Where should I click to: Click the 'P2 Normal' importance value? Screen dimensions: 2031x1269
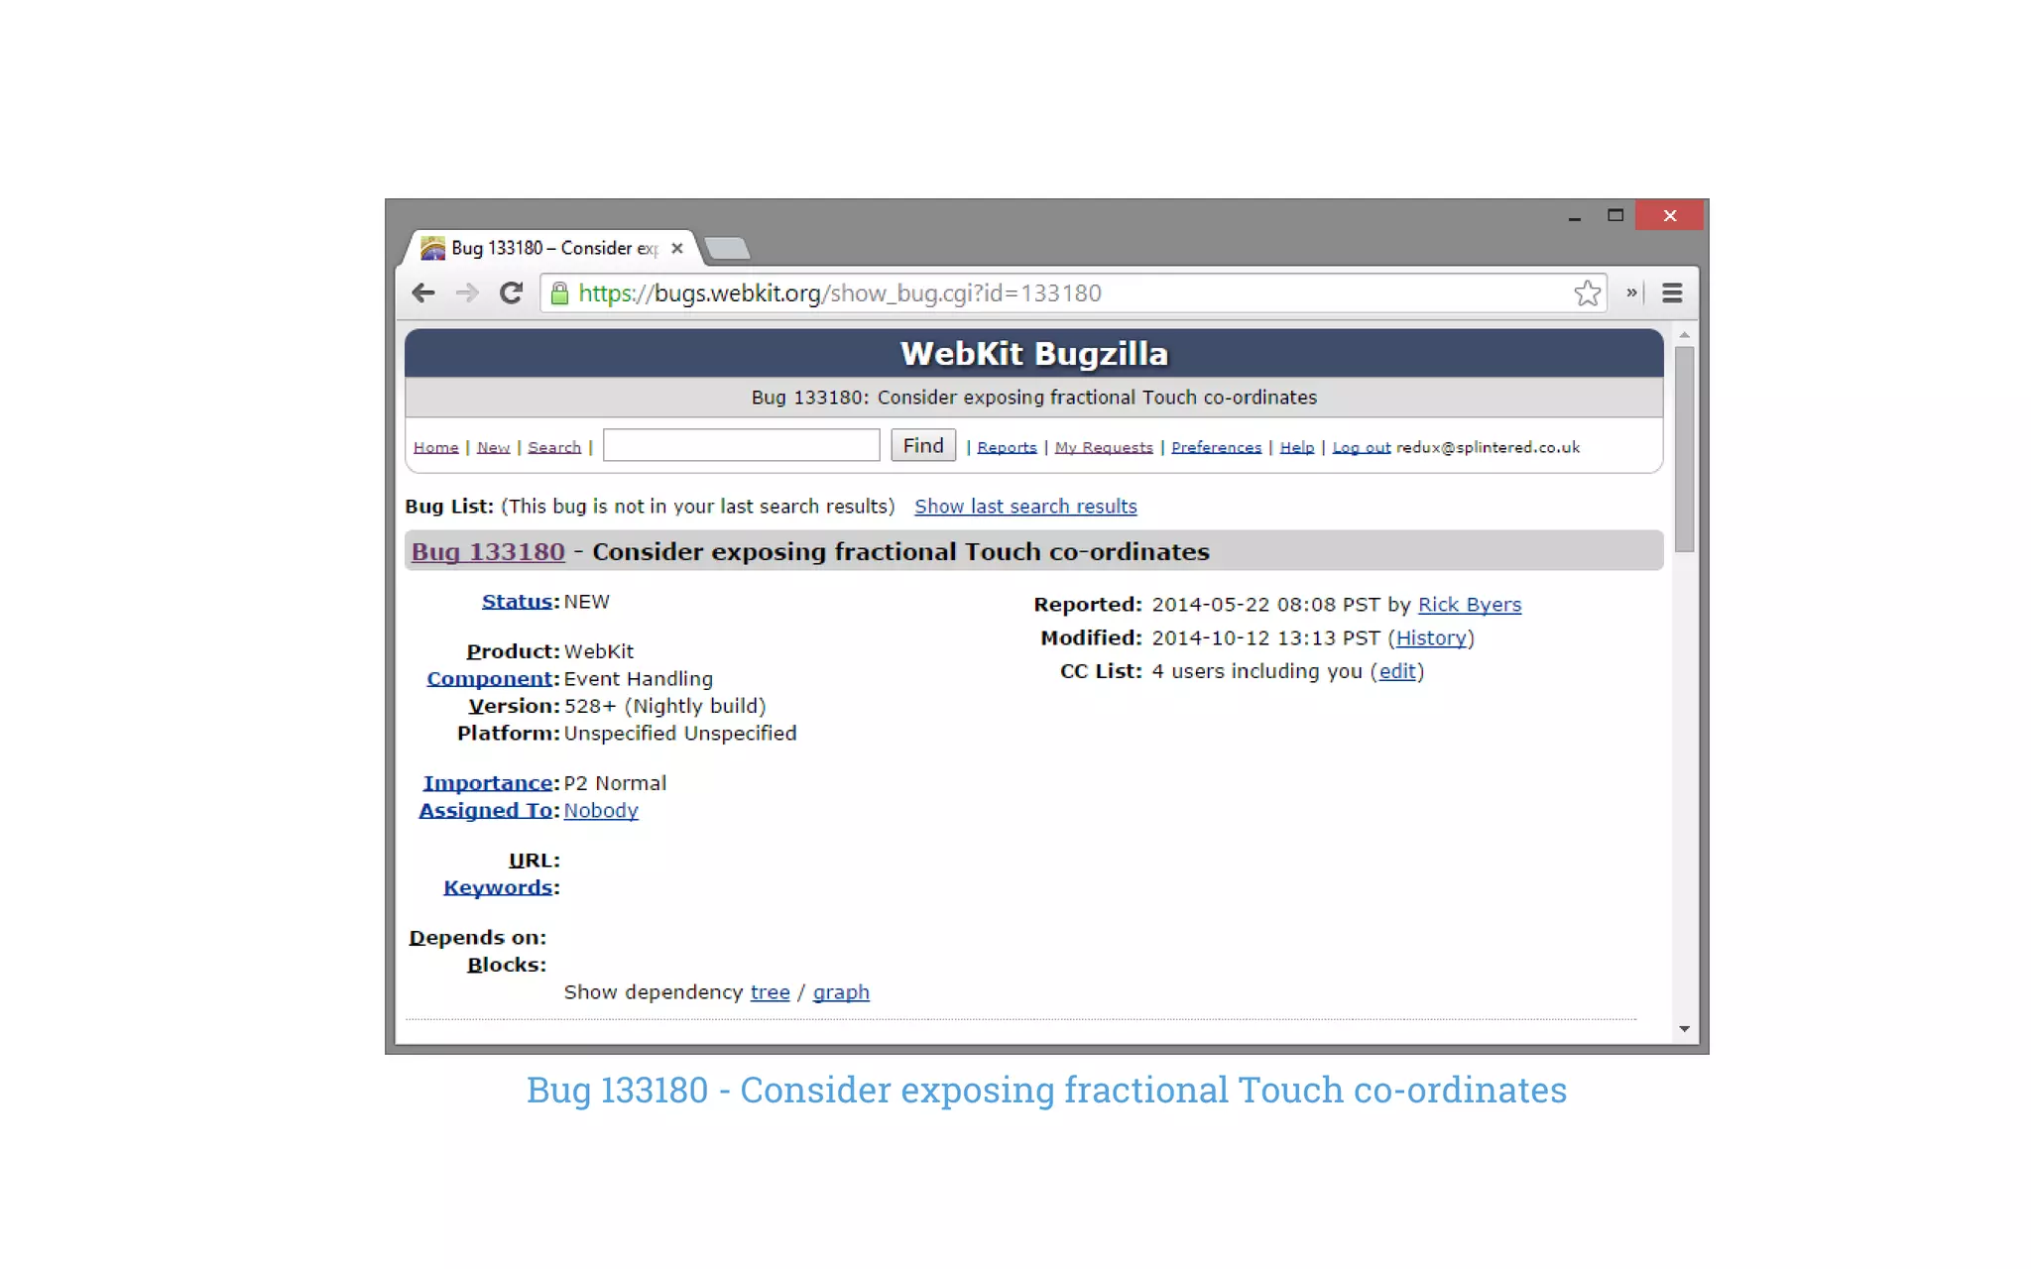tap(615, 783)
